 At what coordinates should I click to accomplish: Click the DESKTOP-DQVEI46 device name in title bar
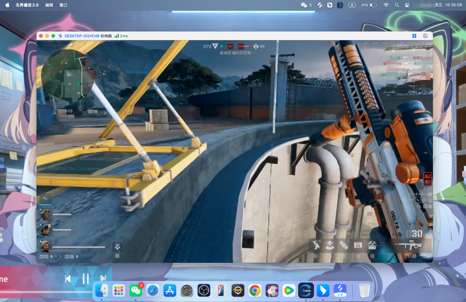82,36
